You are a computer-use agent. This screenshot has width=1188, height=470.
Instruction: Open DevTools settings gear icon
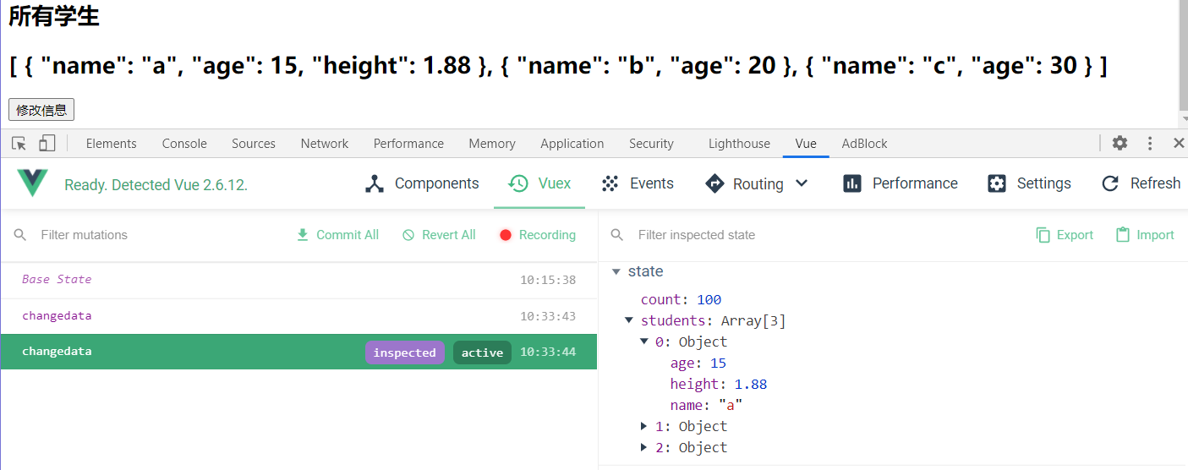point(1120,144)
